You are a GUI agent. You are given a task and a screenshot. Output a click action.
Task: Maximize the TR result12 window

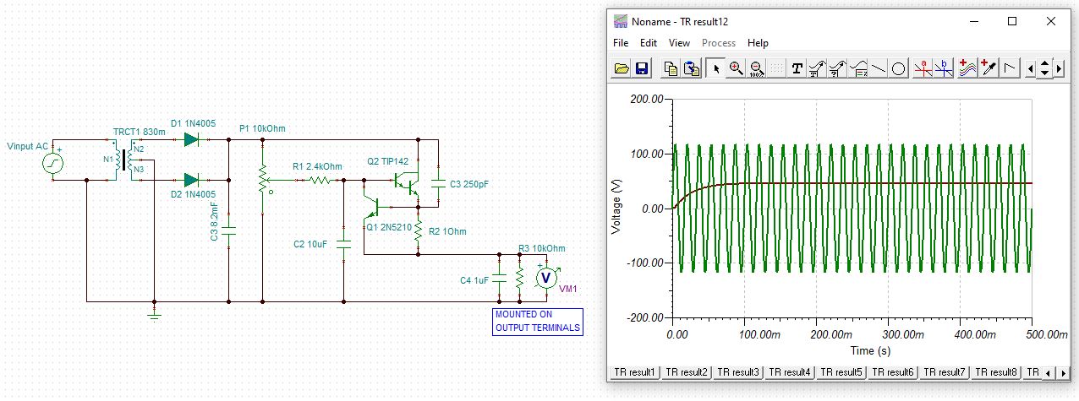coord(1012,20)
